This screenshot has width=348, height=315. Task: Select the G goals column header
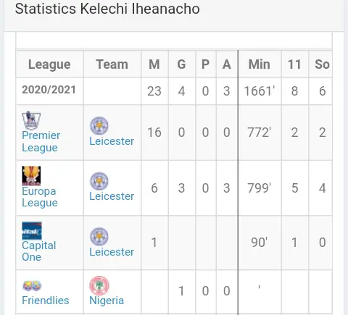click(x=181, y=64)
